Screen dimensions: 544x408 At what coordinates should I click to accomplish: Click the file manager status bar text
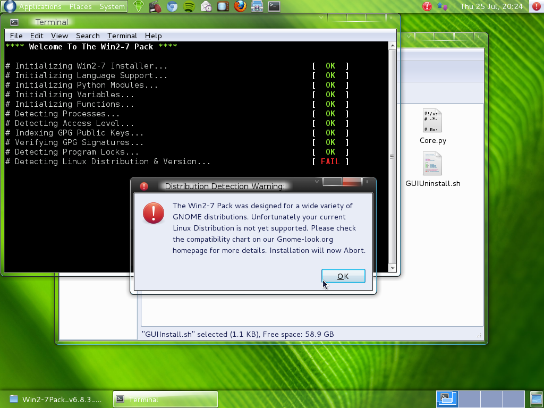pyautogui.click(x=237, y=334)
